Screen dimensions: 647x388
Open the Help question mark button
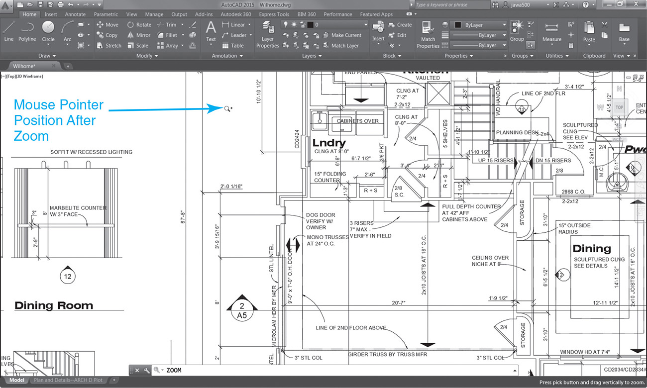coord(586,4)
